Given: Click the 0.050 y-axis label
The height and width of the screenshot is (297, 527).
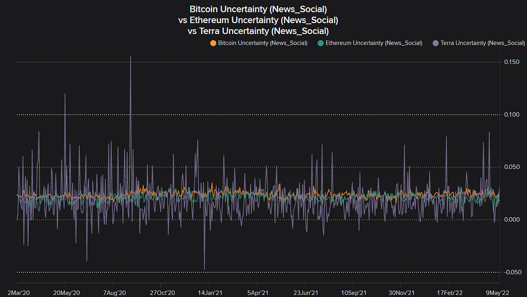Looking at the screenshot, I should pos(512,167).
